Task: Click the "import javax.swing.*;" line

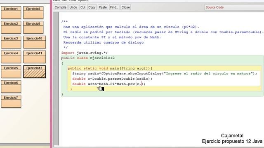Action: 84,53
